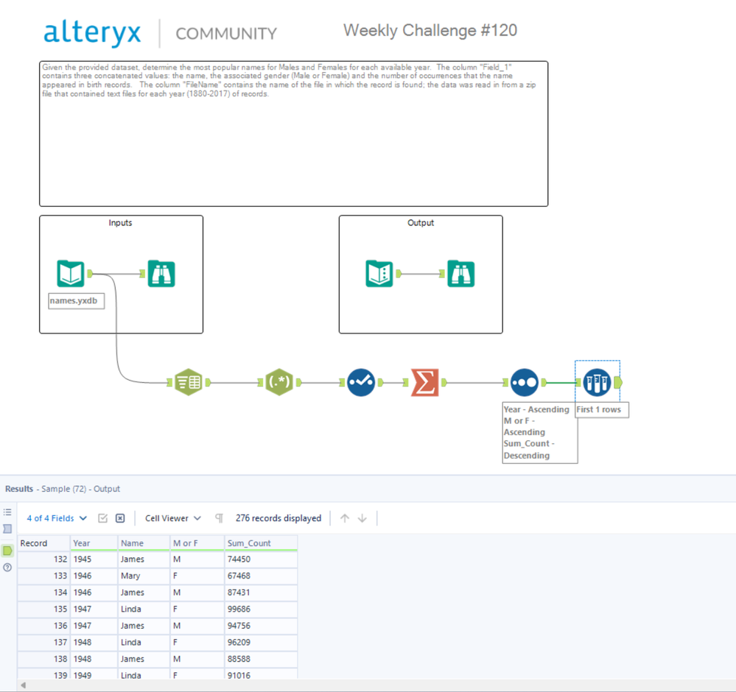Click the Sort tool with three dots
736x692 pixels.
tap(525, 382)
